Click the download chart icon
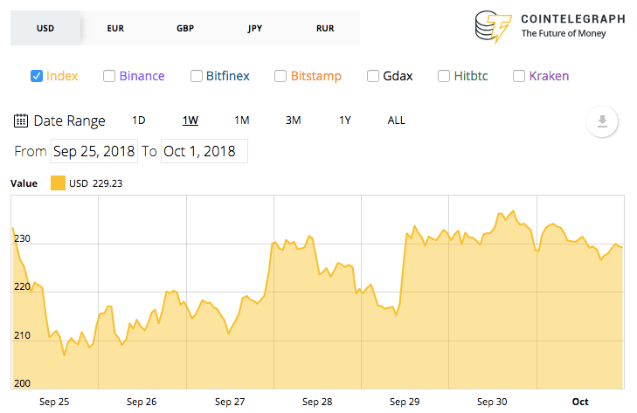Viewport: 637px width, 413px height. tap(602, 121)
